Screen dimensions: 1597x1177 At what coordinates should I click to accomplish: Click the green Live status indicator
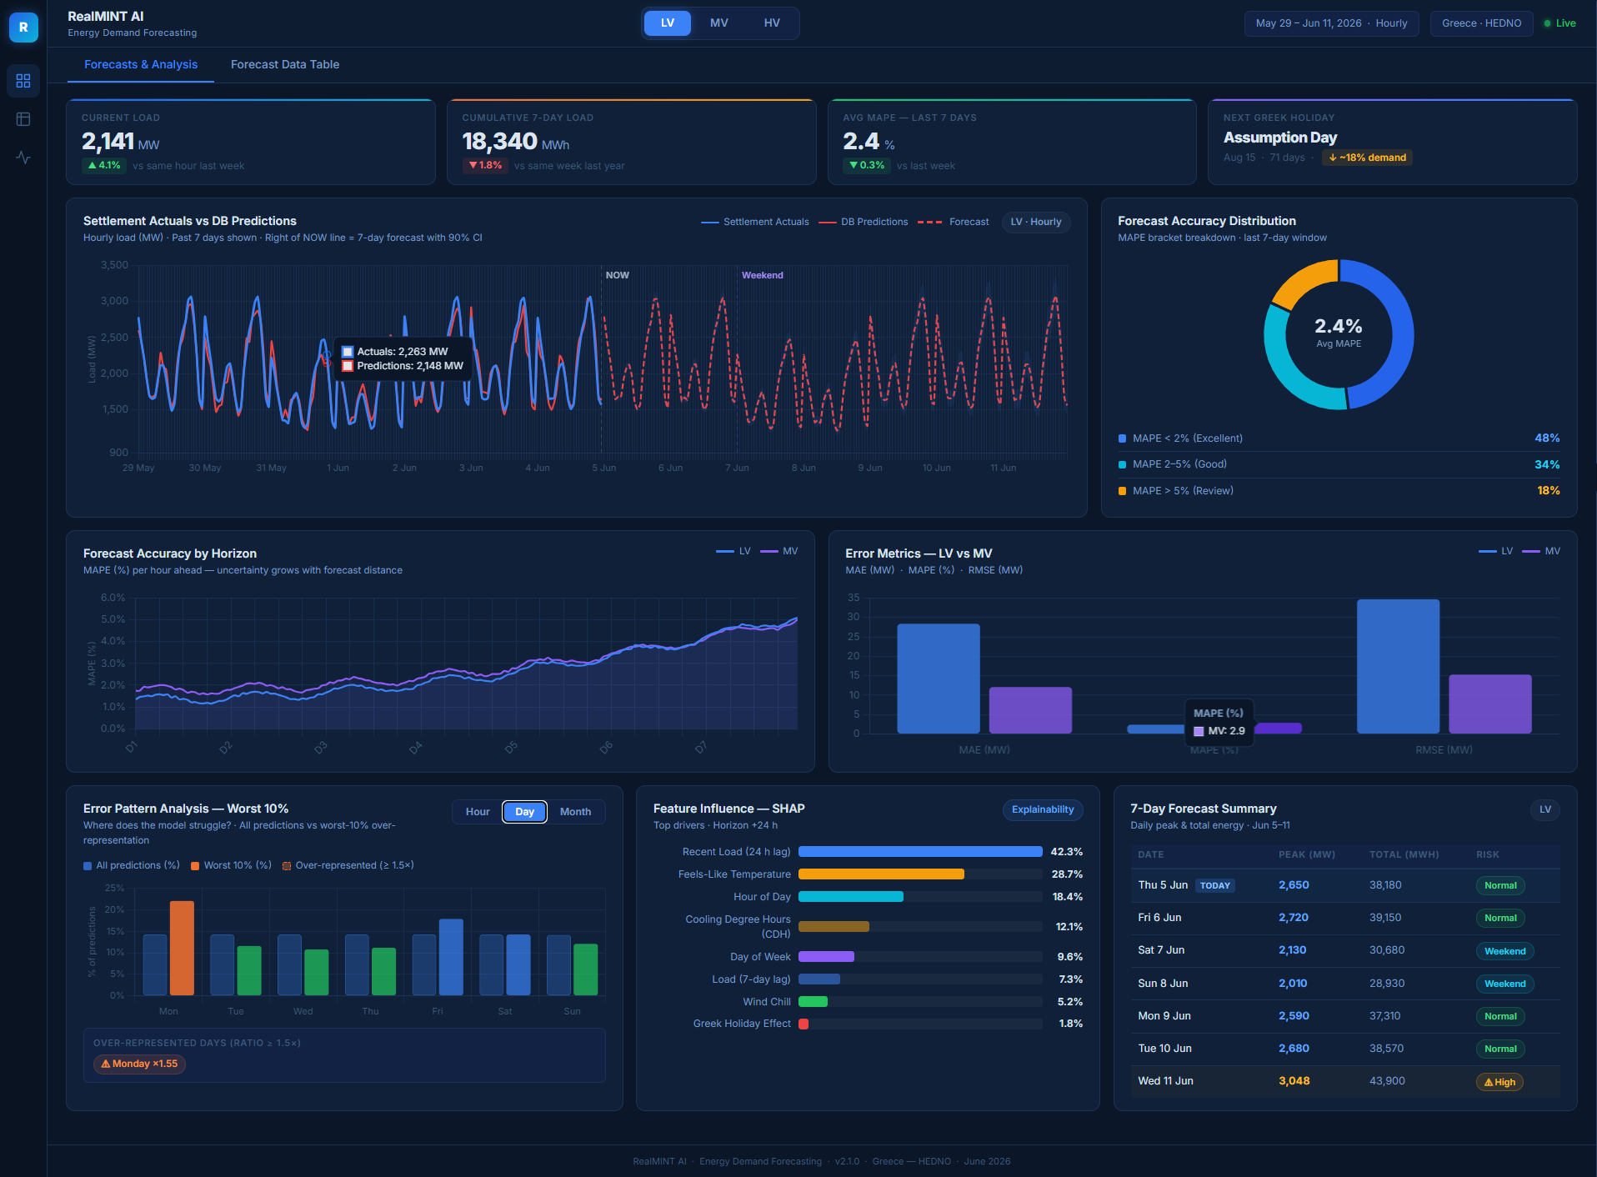[1559, 23]
